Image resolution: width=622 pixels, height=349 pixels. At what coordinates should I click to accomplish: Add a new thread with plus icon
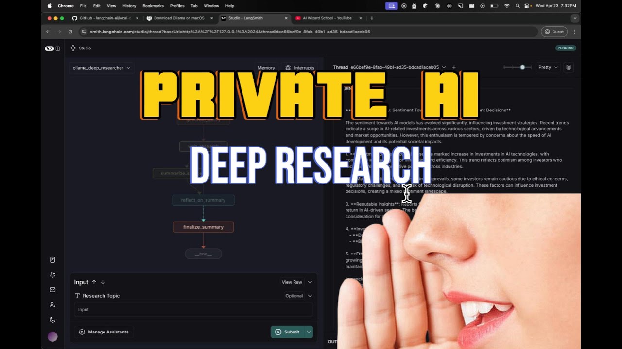(454, 67)
